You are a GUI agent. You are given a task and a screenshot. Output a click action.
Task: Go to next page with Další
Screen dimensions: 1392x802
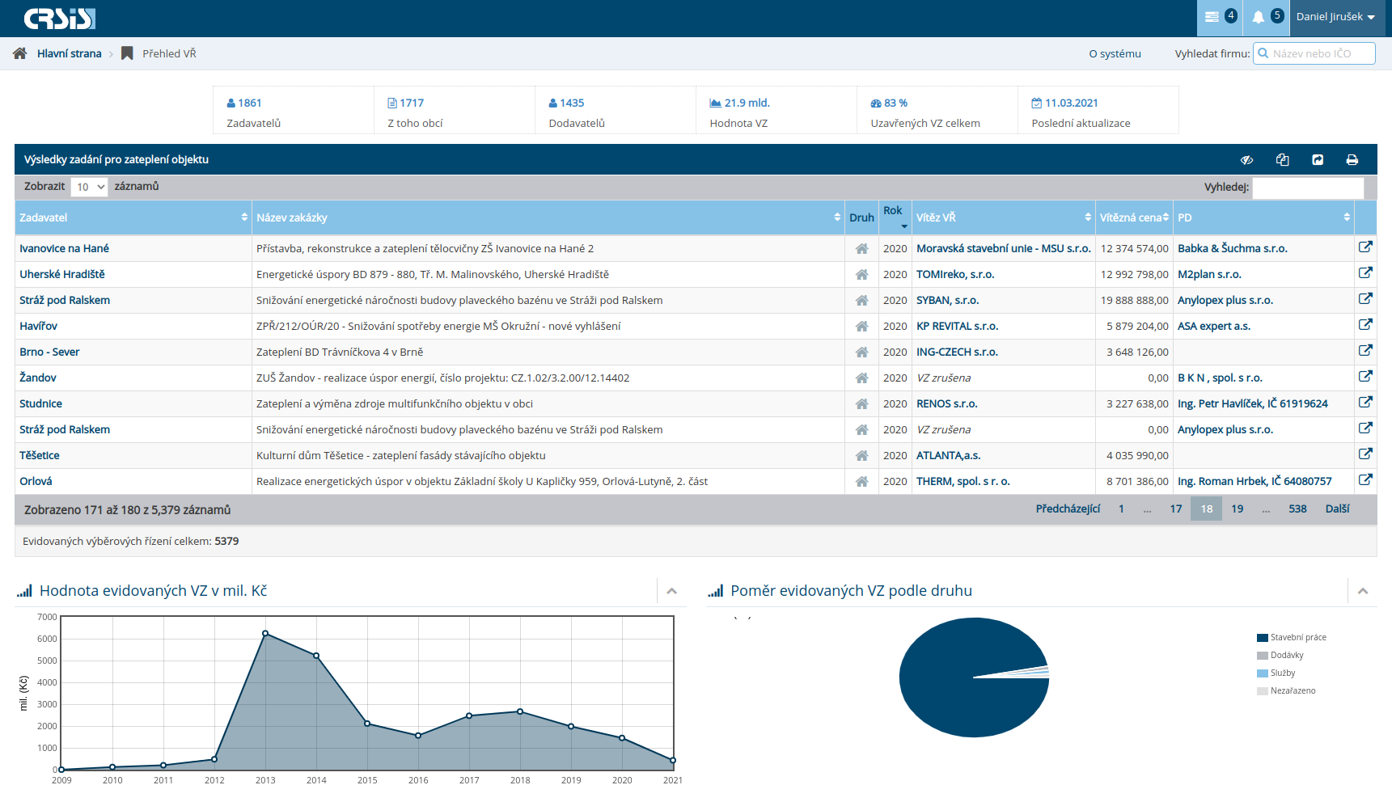point(1337,509)
